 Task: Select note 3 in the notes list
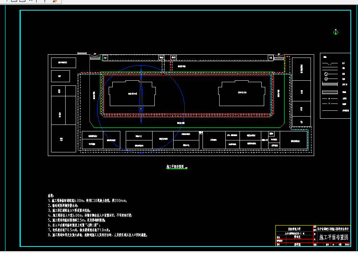(x=69, y=210)
